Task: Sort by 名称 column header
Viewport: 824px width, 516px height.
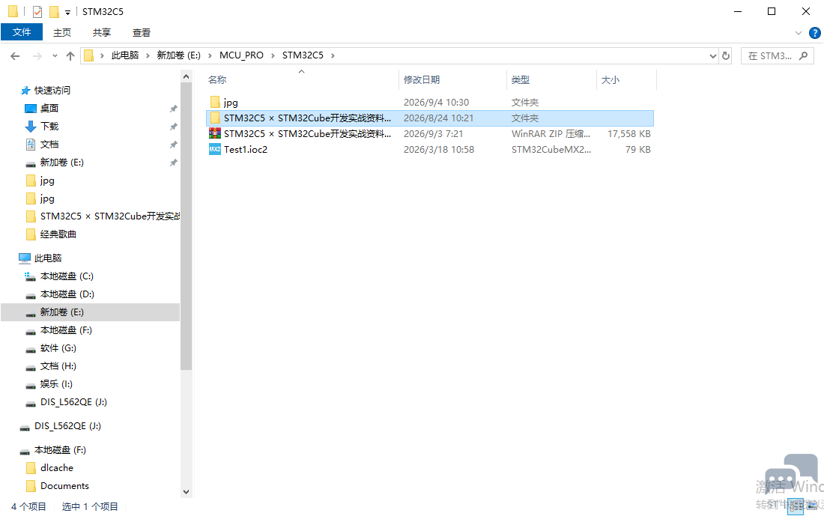Action: click(217, 80)
